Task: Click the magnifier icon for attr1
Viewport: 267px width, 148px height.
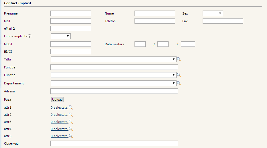Action: point(71,108)
